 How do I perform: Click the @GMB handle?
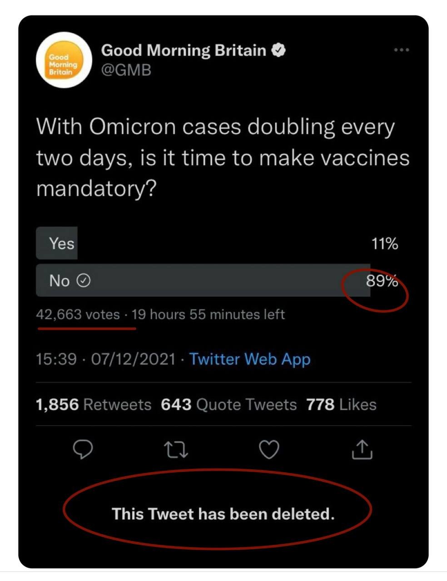click(x=126, y=70)
